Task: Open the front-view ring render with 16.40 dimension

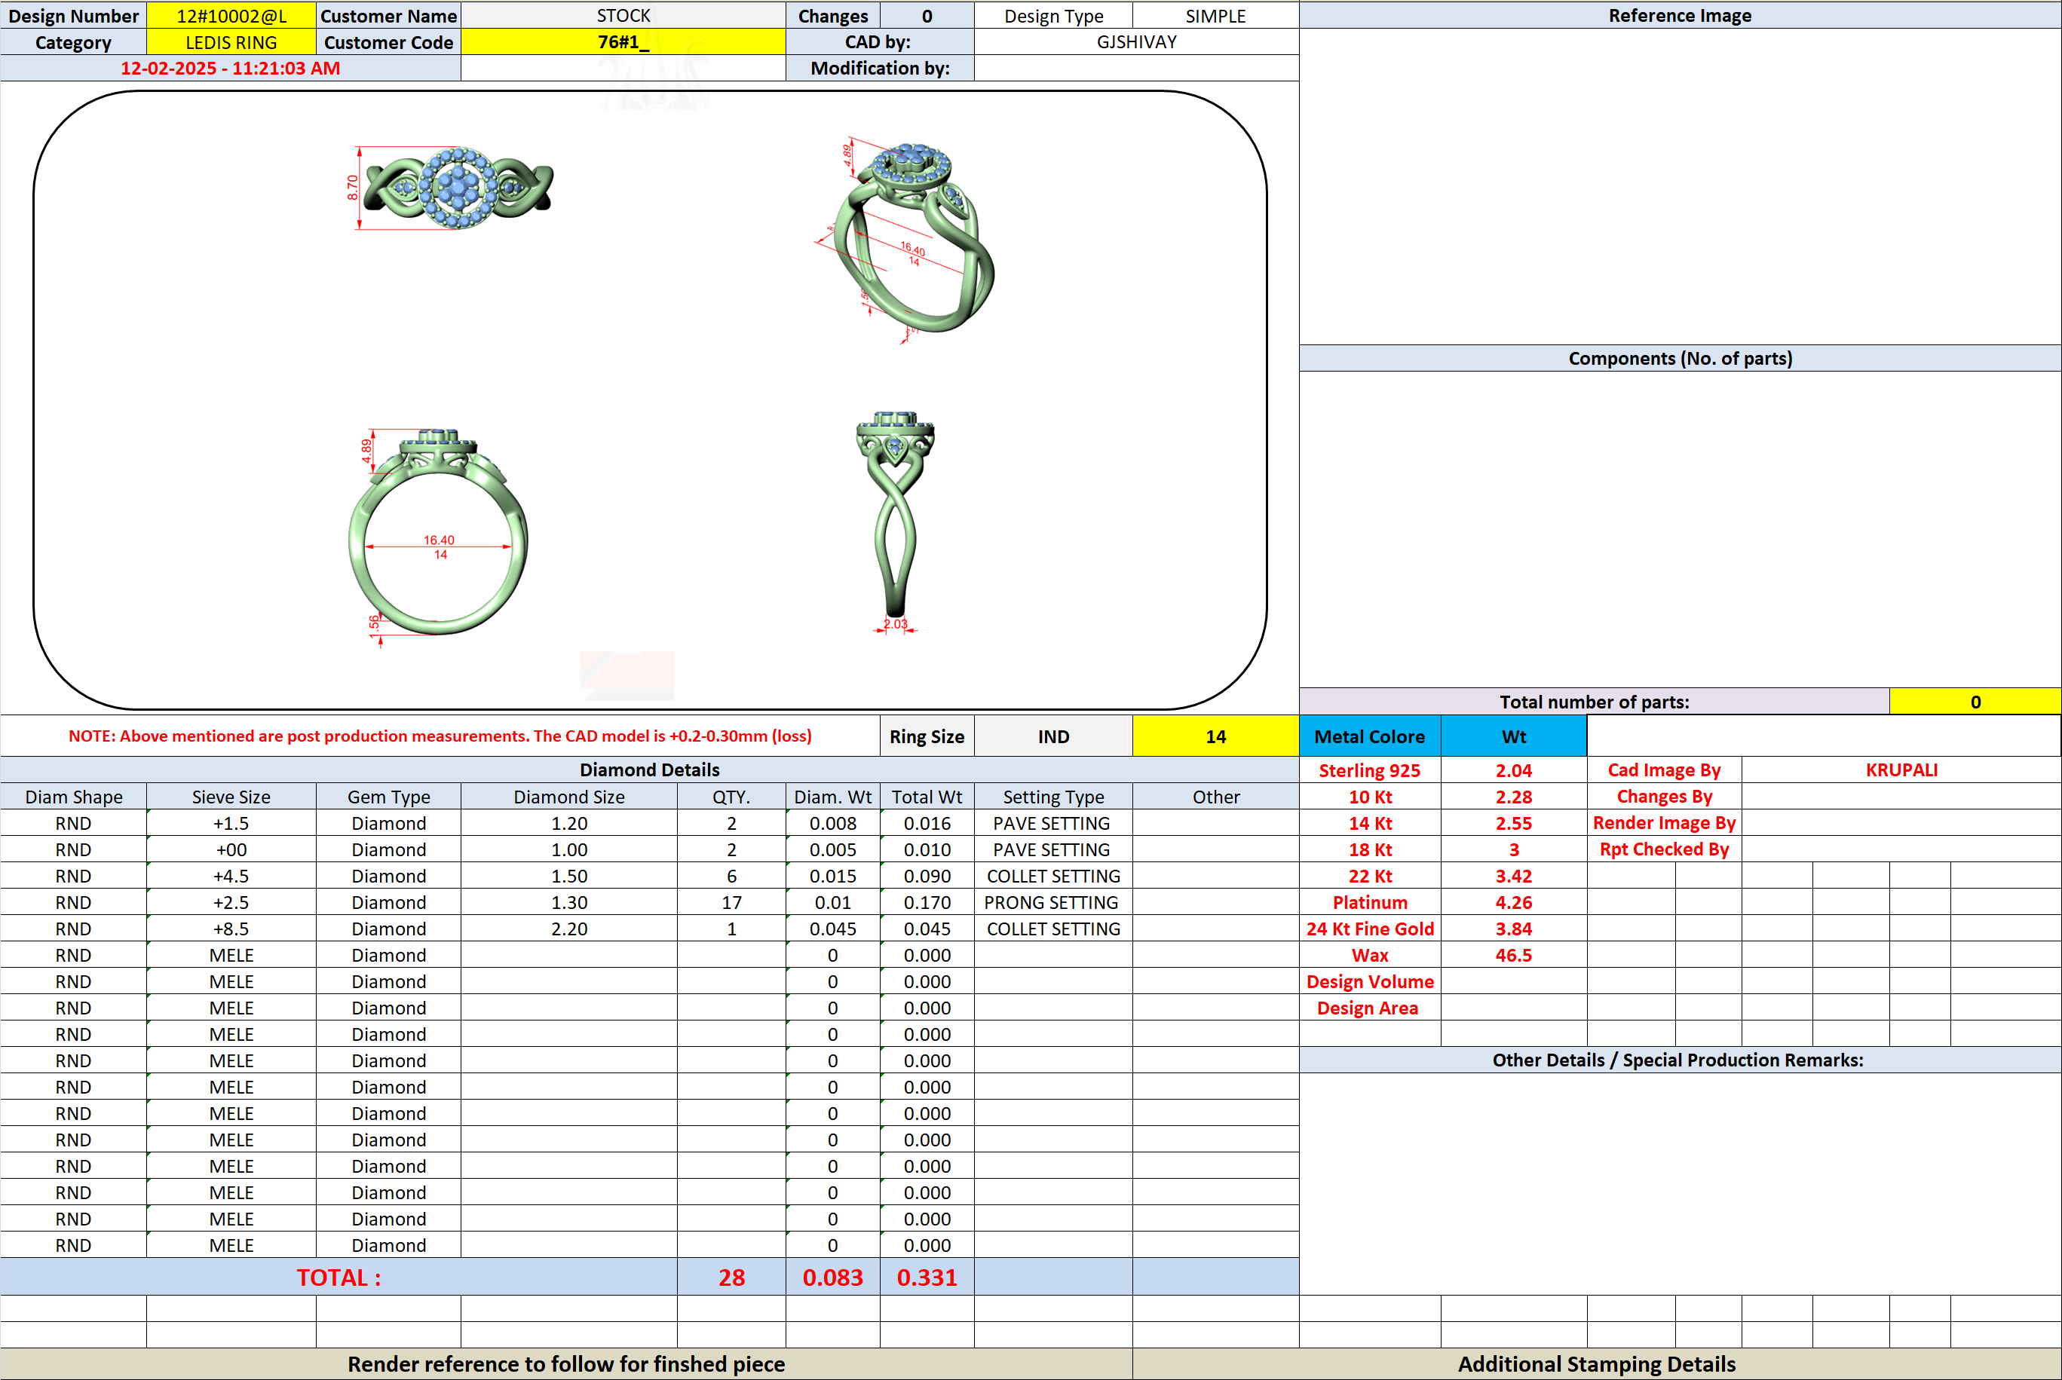Action: click(x=437, y=536)
